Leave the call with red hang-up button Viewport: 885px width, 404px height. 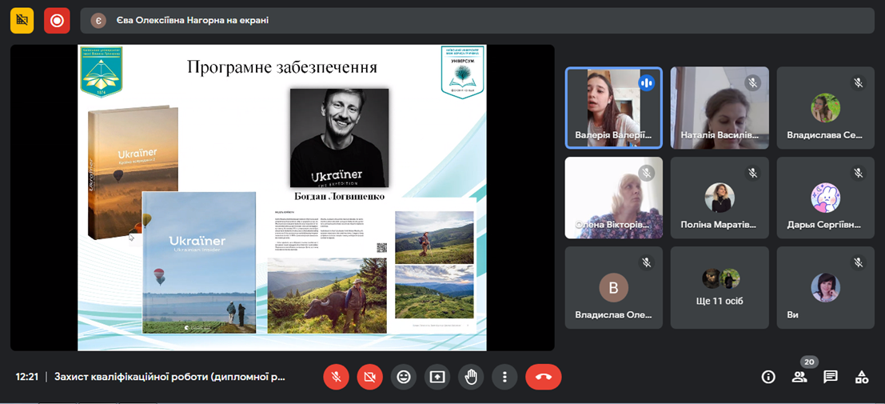pos(544,377)
